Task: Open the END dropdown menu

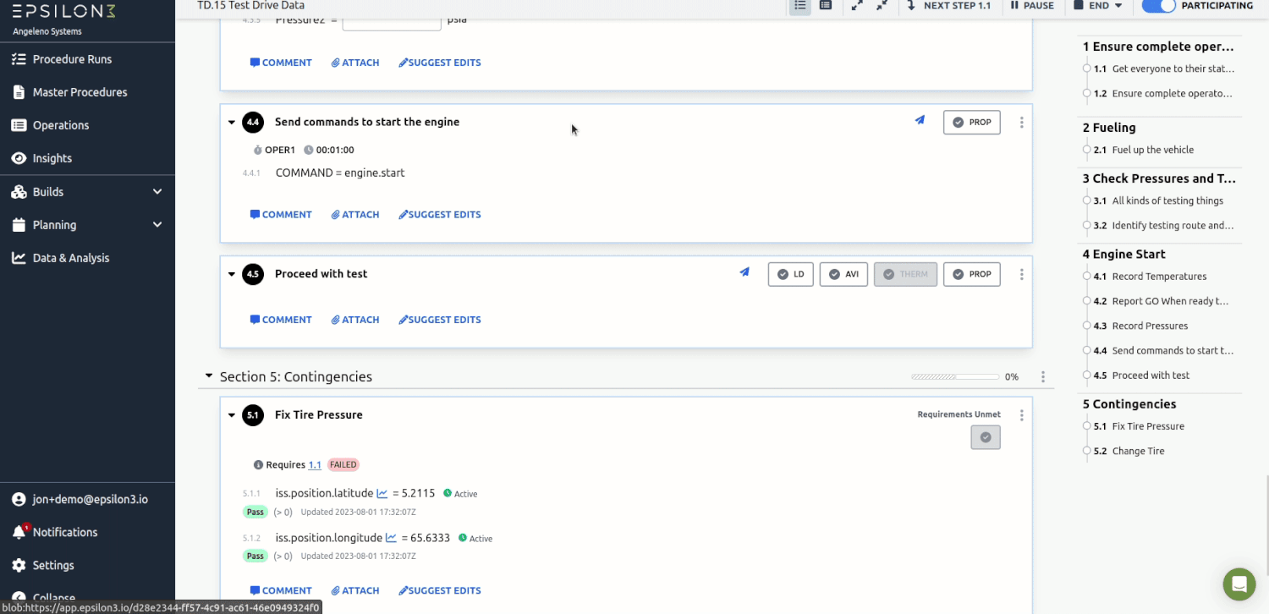Action: [1097, 5]
